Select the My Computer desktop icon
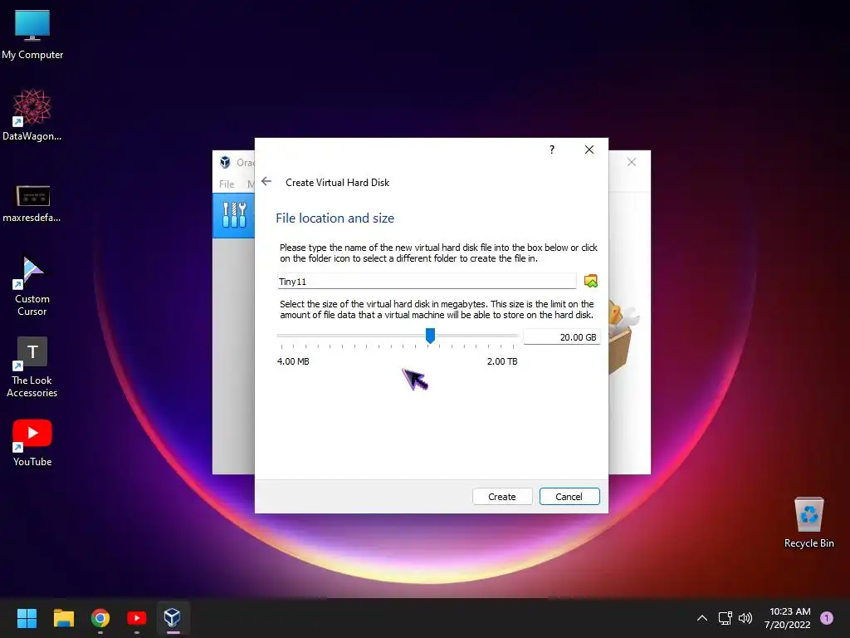The image size is (850, 638). (x=32, y=35)
